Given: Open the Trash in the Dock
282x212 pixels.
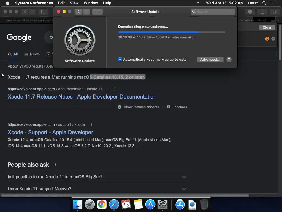Looking at the screenshot, I should tap(204, 205).
